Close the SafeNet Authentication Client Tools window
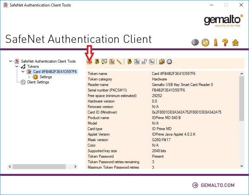 click(241, 5)
